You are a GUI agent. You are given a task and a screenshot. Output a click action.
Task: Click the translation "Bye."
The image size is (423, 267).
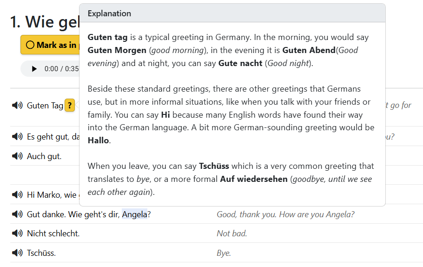(x=224, y=253)
